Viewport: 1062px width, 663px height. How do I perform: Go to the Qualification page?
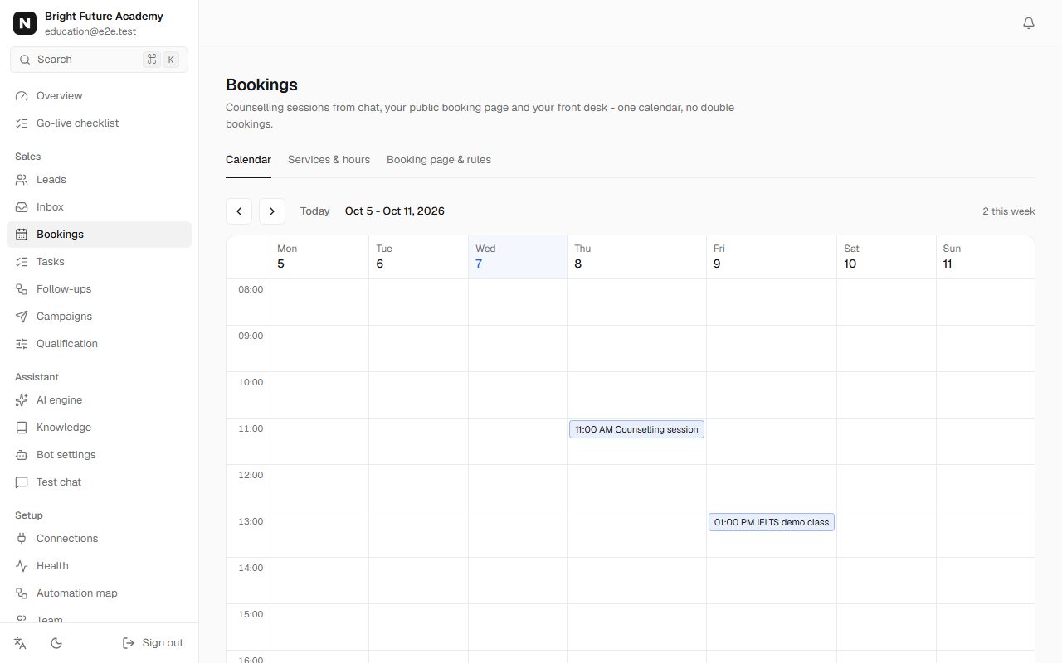[99, 344]
